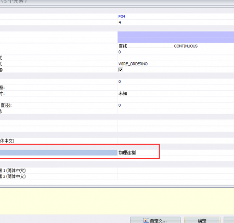
Task: Click the icon on the 自定义 button
Action: click(146, 220)
